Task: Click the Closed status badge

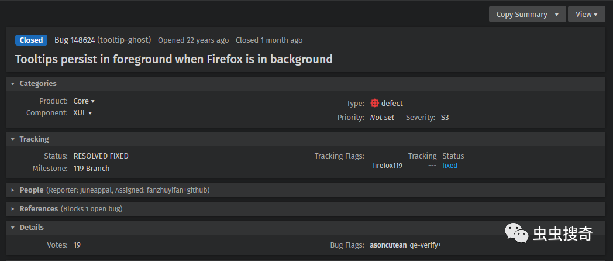Action: click(x=31, y=40)
